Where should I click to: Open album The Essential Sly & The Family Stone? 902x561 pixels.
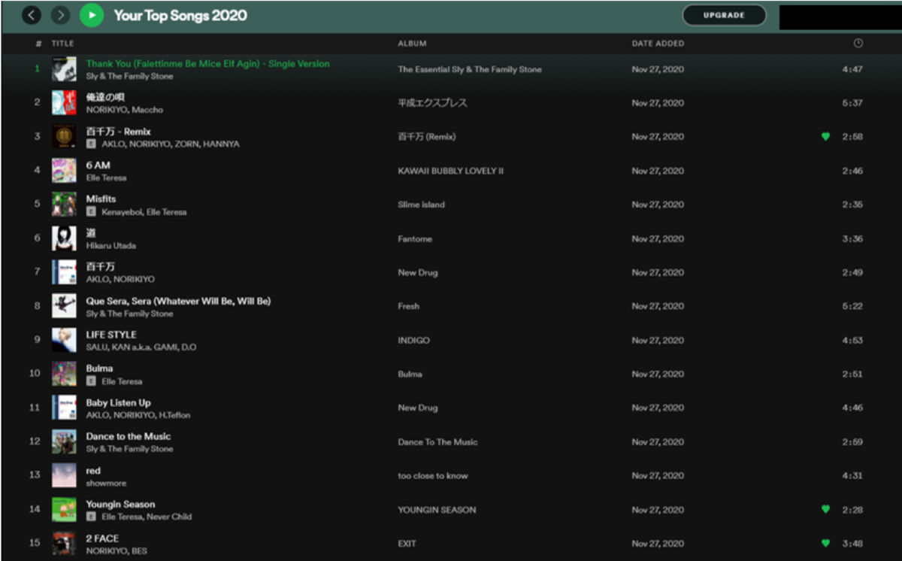click(x=470, y=69)
